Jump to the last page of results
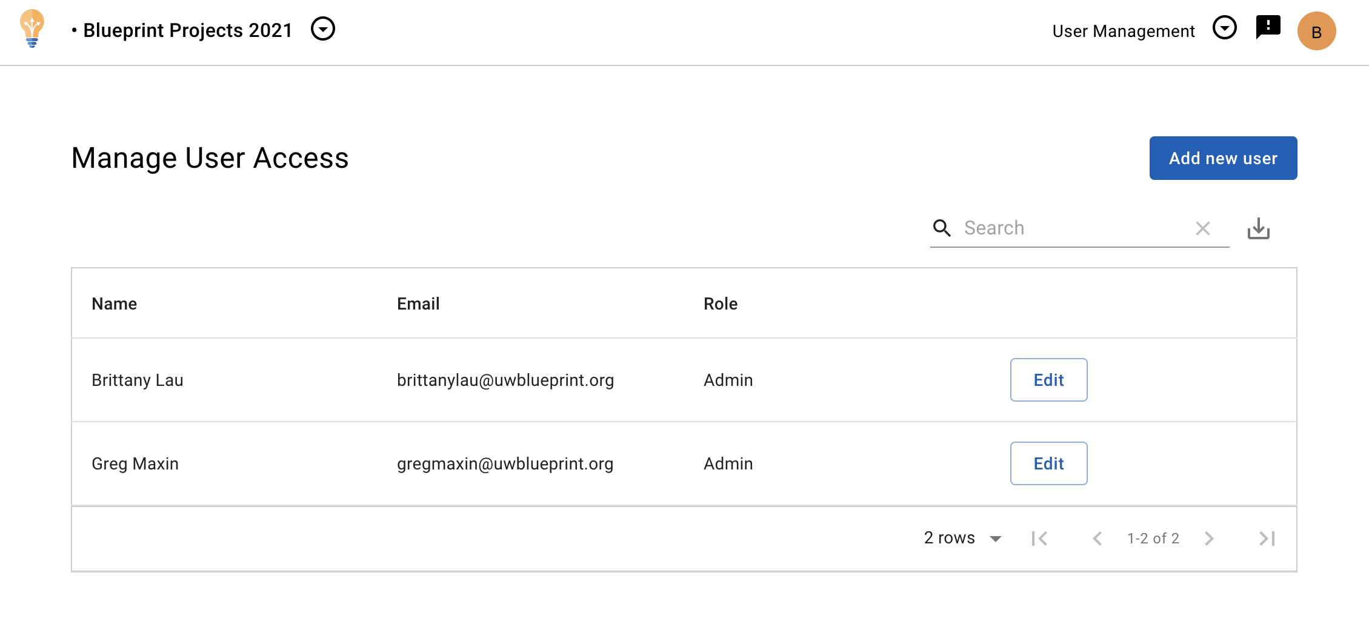Screen dimensions: 1369x630 click(1267, 539)
